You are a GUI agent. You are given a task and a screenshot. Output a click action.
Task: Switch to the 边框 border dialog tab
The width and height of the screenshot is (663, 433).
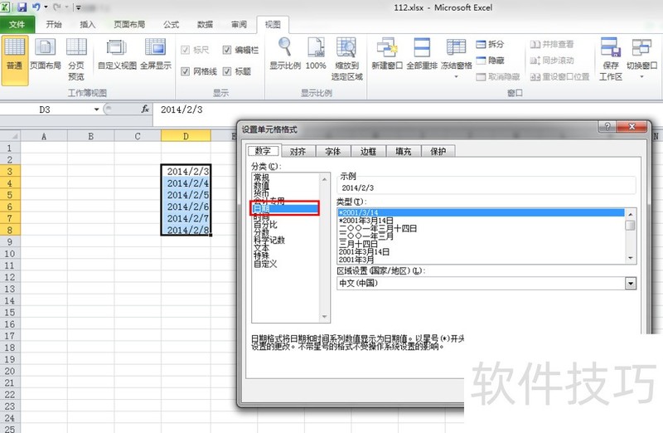pyautogui.click(x=368, y=151)
